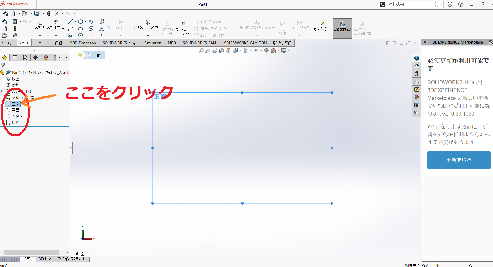Click the IPS unit system in the status bar
493x267 pixels.
470,265
